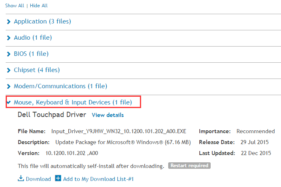Click the Show All link

pos(15,6)
